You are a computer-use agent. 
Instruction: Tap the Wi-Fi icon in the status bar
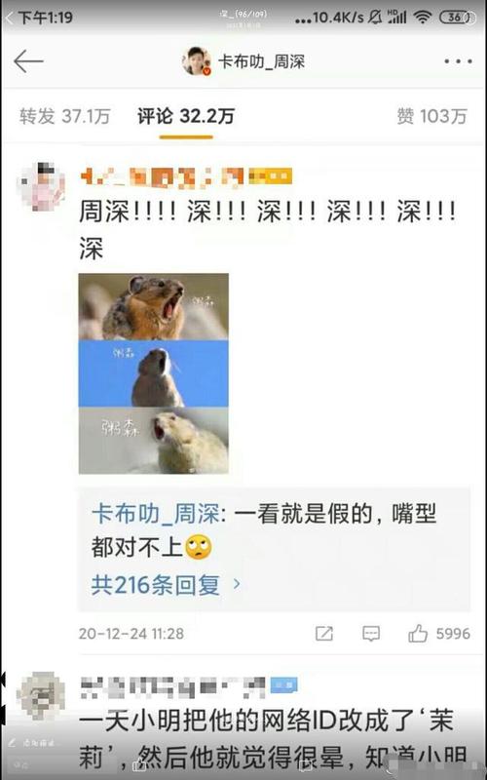click(x=423, y=18)
